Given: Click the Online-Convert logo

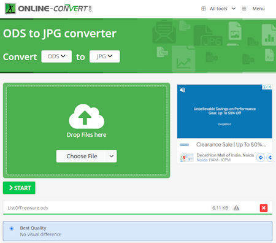Looking at the screenshot, I should tap(48, 9).
